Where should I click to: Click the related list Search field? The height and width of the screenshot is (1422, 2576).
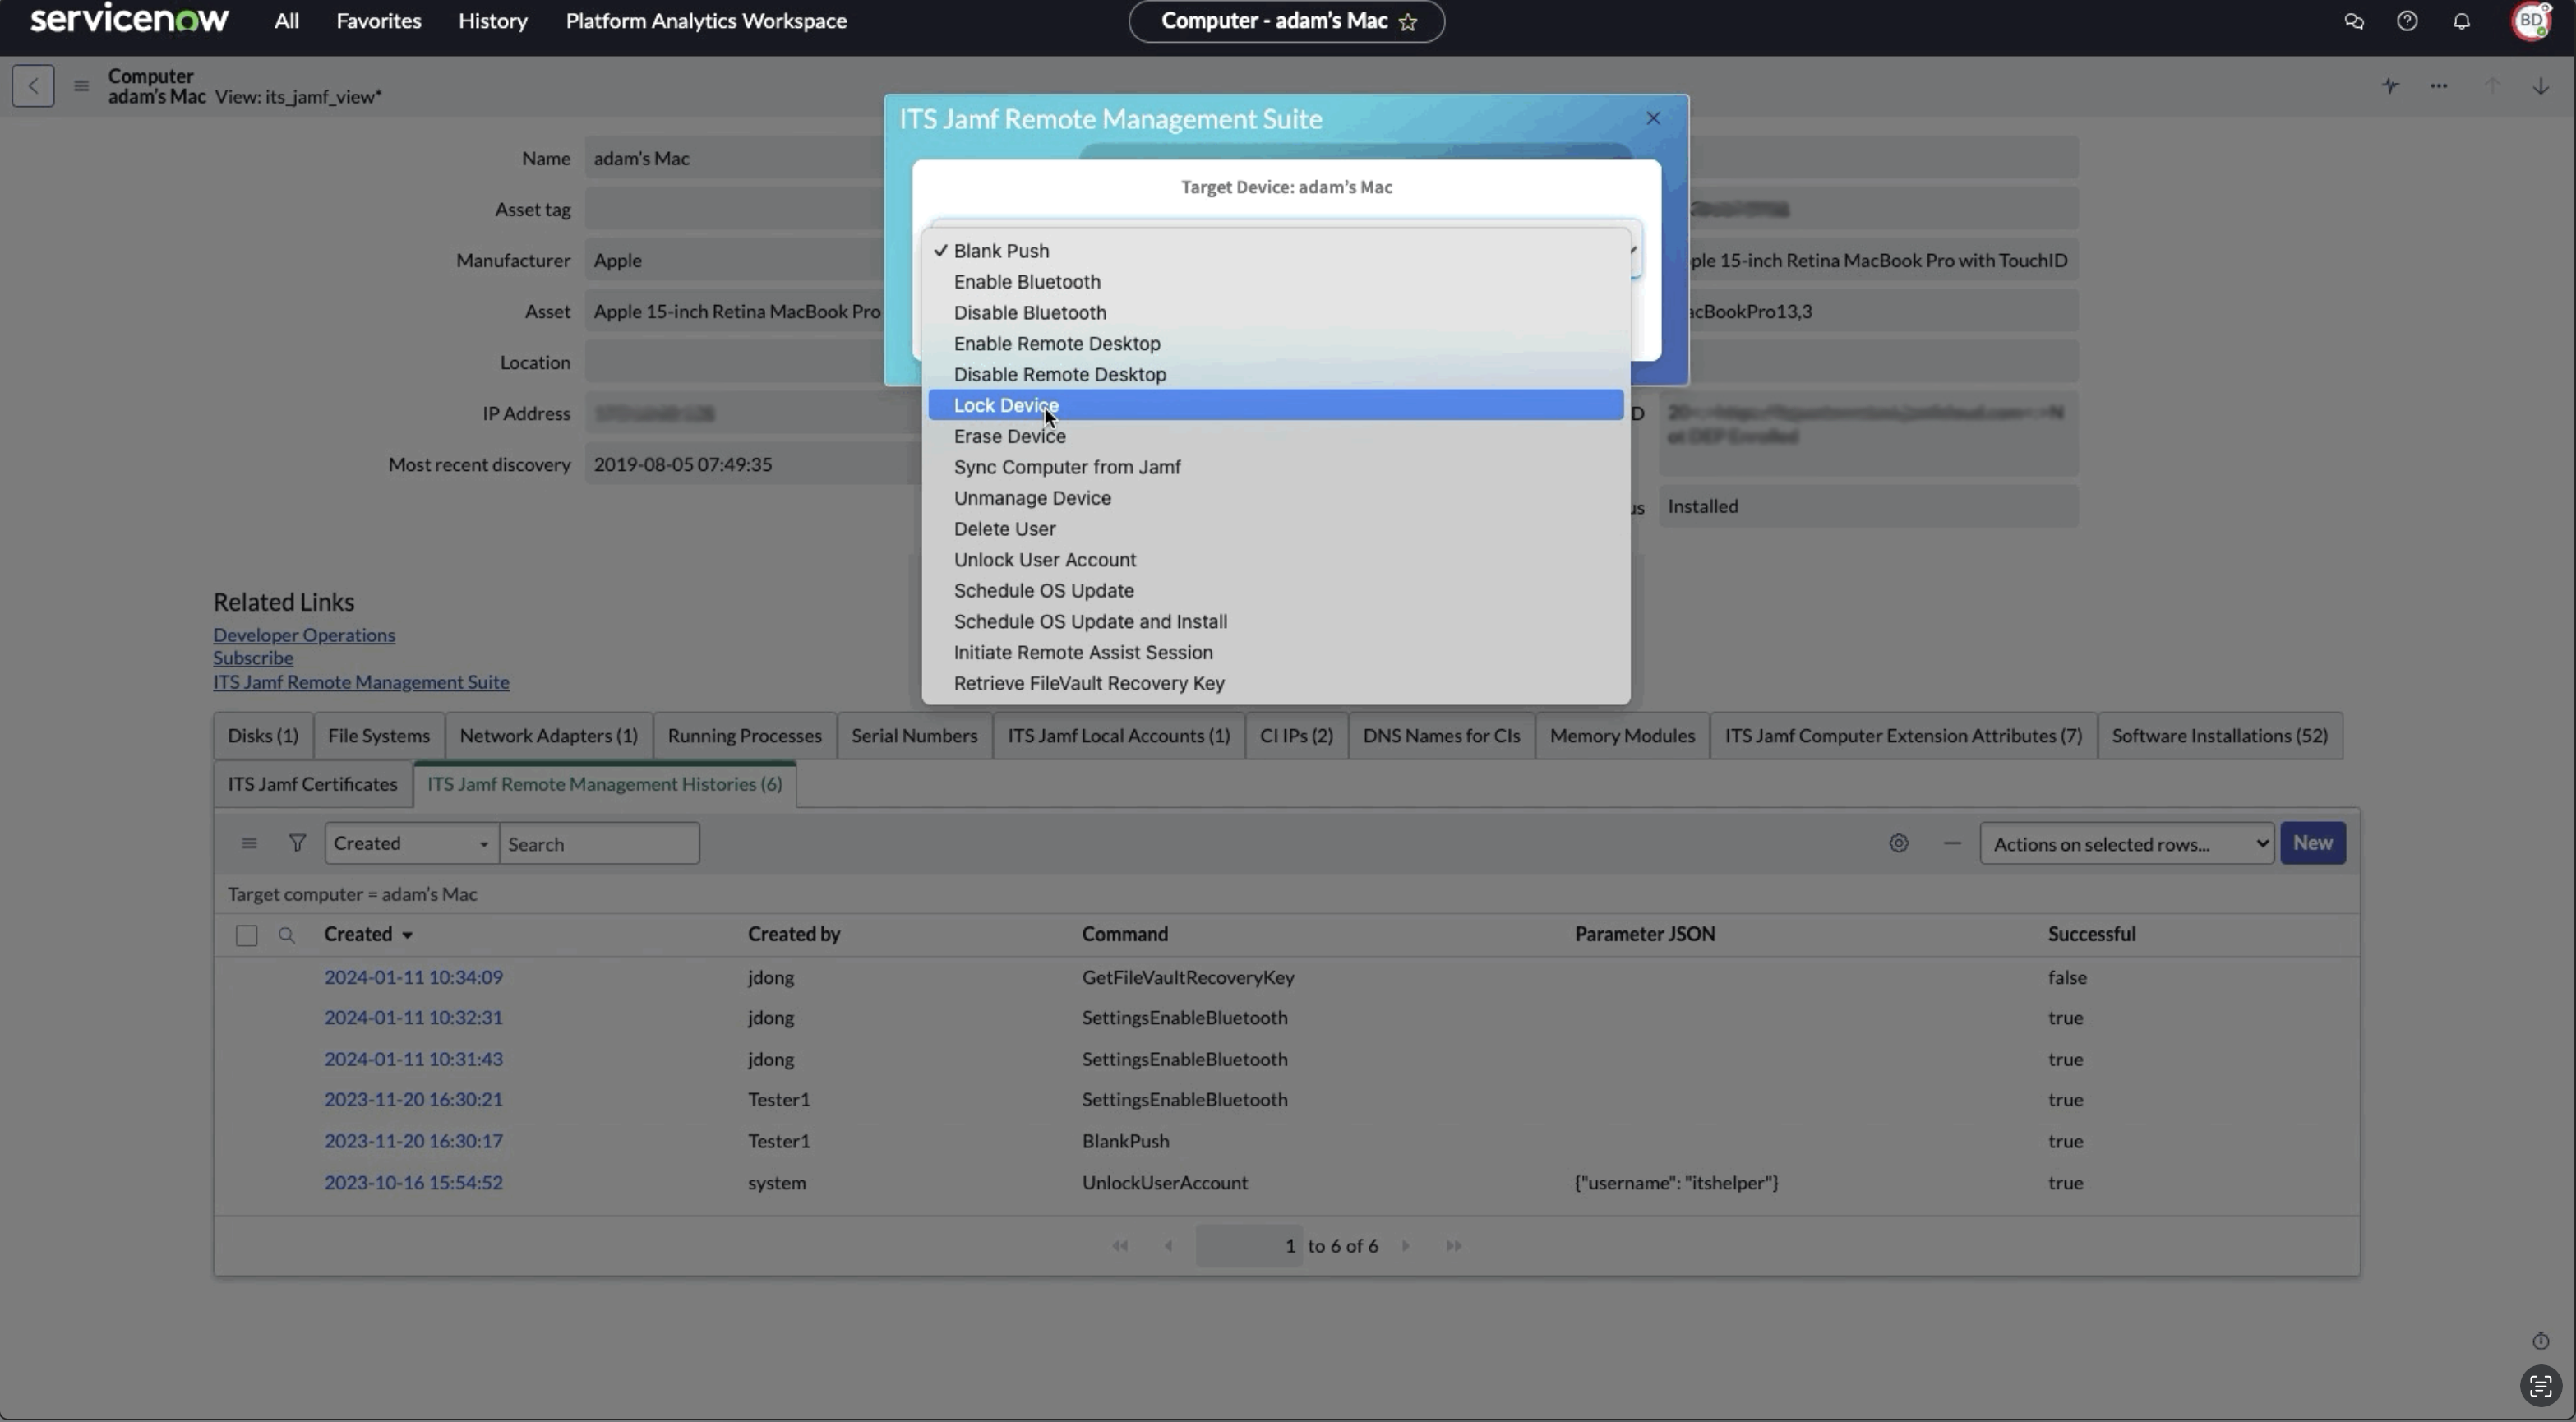click(x=599, y=843)
